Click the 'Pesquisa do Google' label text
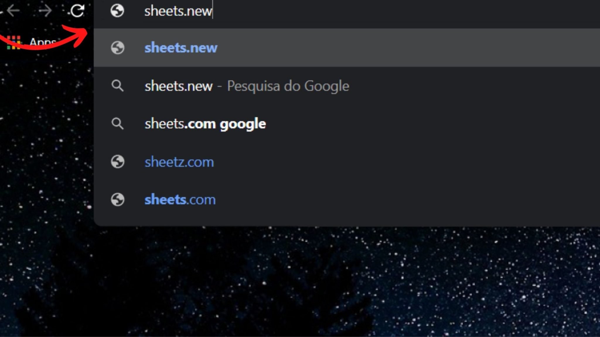The width and height of the screenshot is (600, 337). point(288,86)
